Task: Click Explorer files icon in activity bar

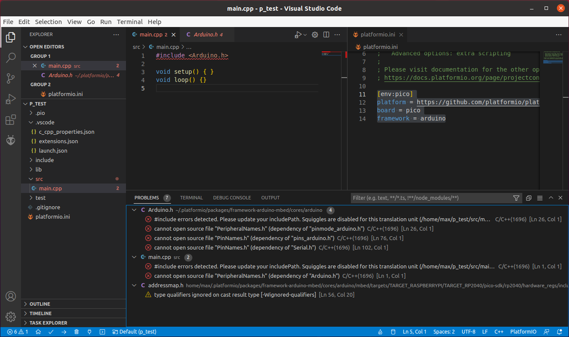Action: 11,37
